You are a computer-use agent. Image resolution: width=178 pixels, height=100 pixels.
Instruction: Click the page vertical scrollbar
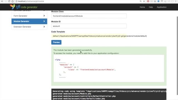177,56
